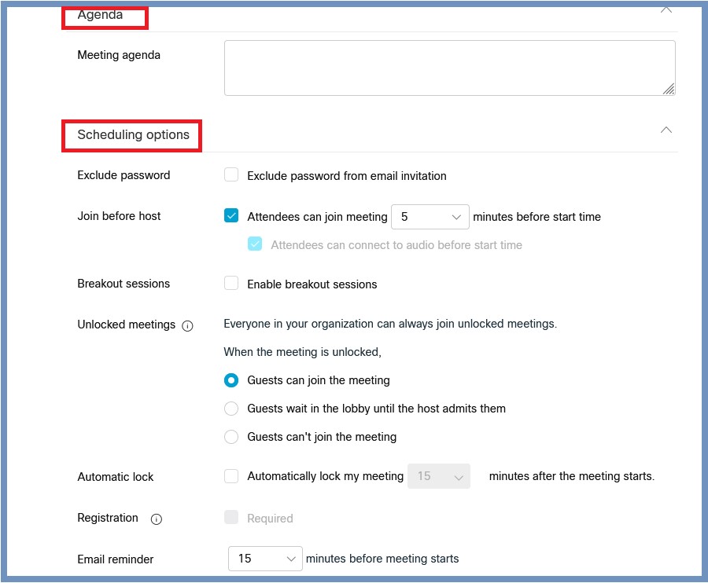Toggle Attendees can connect to audio checkbox
This screenshot has height=583, width=708.
[x=255, y=244]
